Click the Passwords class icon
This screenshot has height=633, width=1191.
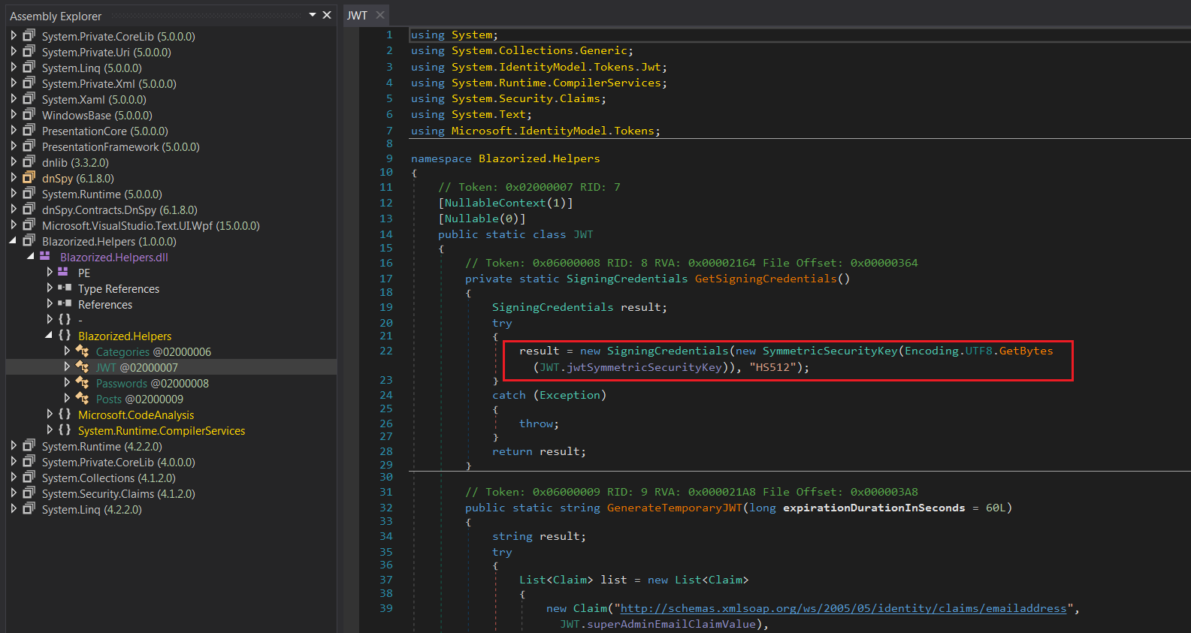point(83,383)
